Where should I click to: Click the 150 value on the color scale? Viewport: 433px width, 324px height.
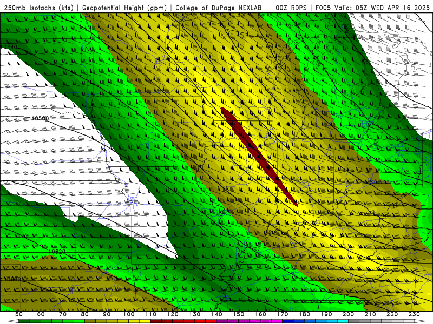(239, 314)
